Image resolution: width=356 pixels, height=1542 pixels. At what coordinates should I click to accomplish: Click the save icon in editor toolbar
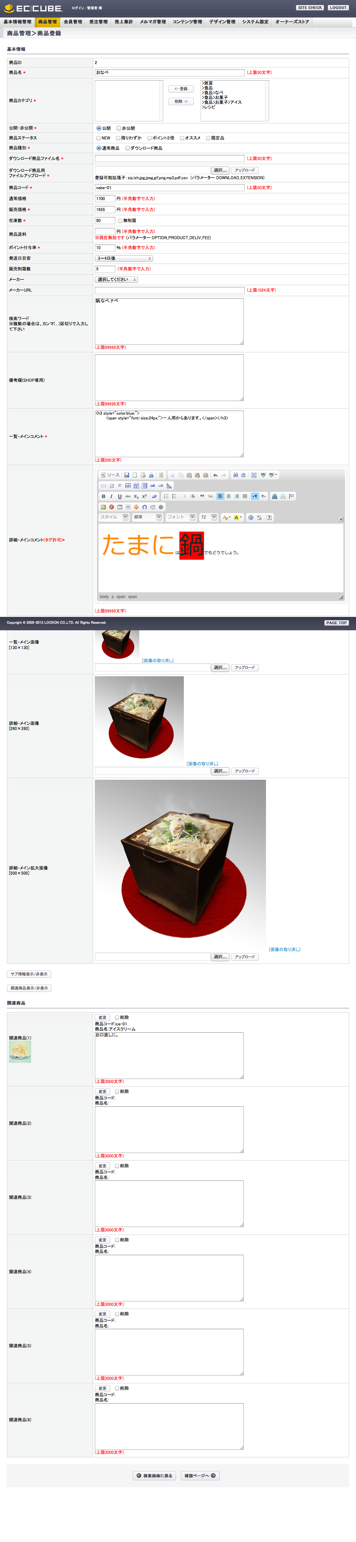[x=126, y=475]
